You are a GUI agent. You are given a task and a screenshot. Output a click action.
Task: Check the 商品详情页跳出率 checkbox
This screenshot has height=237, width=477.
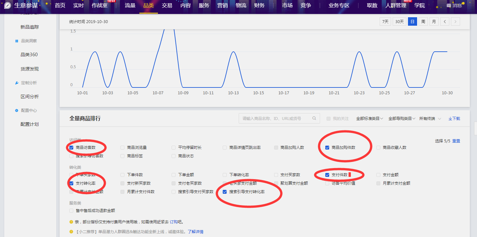[225, 148]
